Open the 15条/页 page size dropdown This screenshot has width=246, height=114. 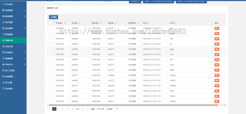[x=112, y=109]
